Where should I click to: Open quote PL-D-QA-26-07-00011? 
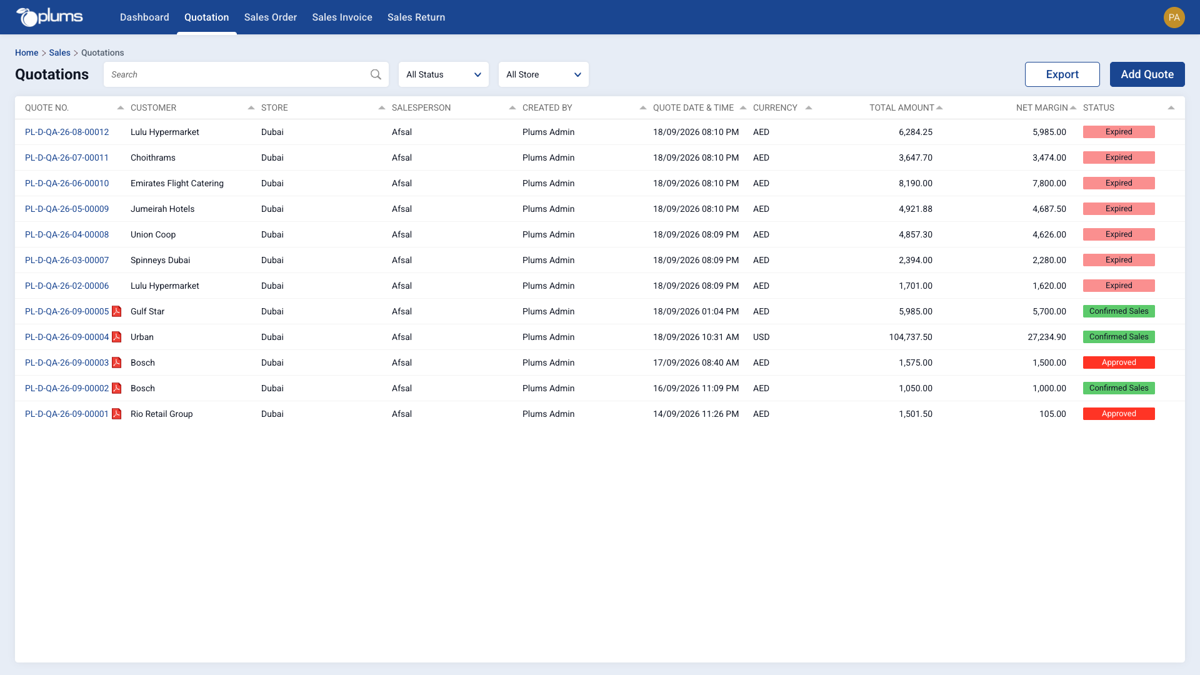point(67,157)
